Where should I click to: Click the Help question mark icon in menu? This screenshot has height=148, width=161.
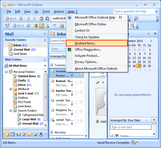tap(69, 17)
